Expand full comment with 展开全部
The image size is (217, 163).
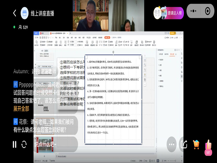pyautogui.click(x=21, y=109)
